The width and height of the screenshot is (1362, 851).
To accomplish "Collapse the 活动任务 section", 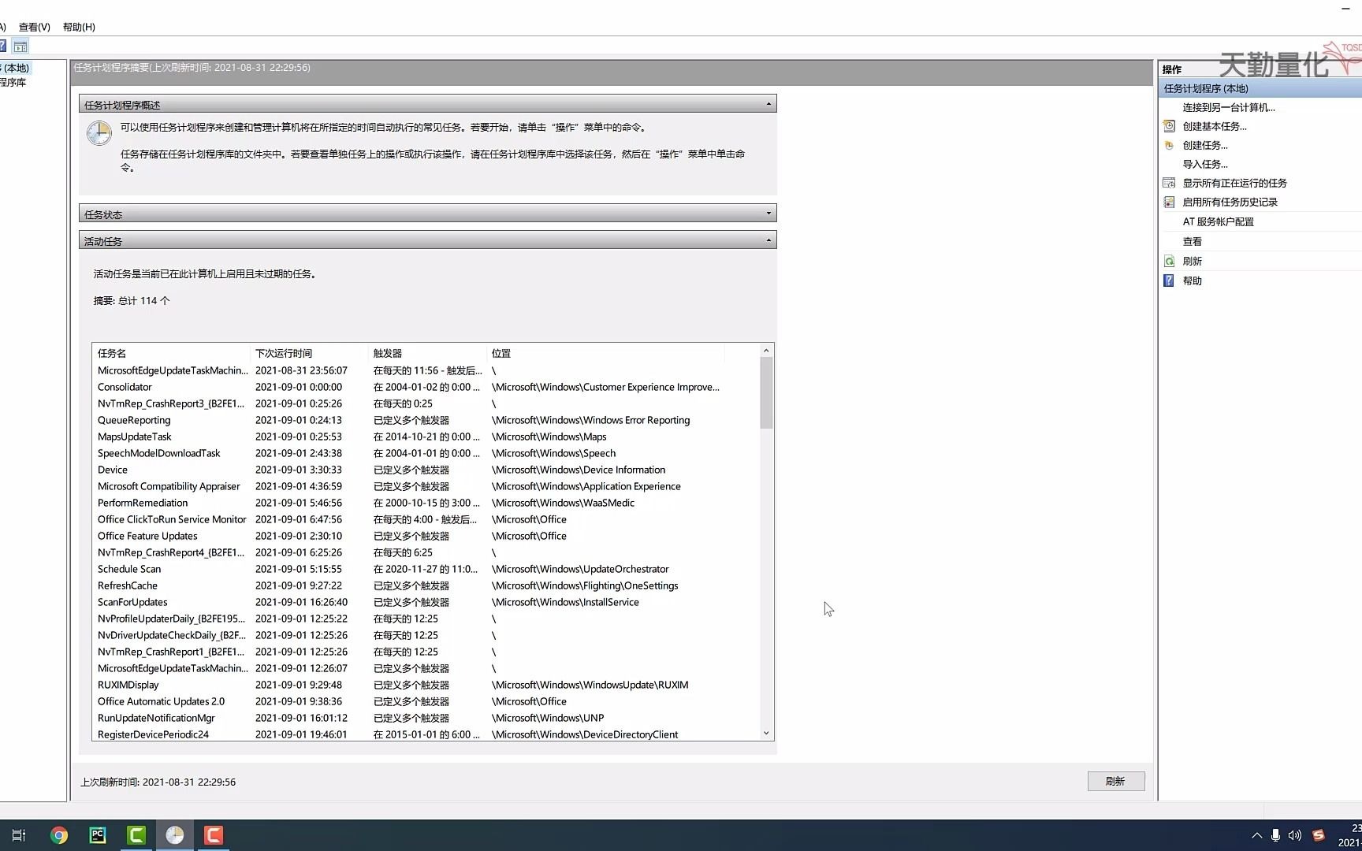I will click(x=768, y=240).
